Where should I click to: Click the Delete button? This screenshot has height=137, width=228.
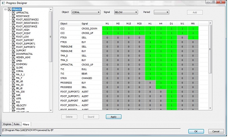tap(69, 117)
